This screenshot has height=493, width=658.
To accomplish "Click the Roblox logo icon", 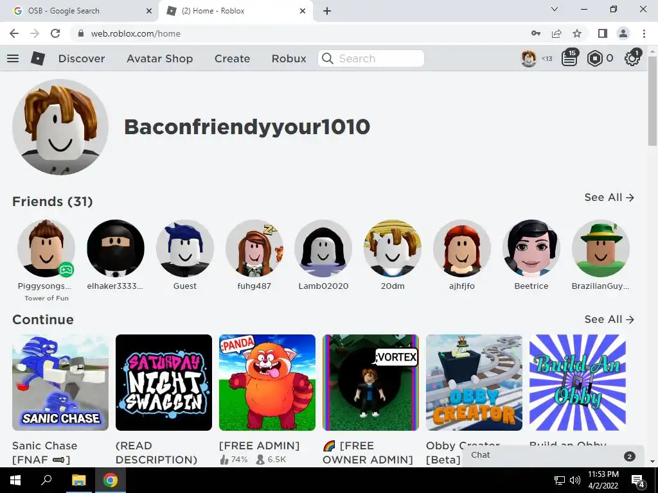I will (x=38, y=58).
